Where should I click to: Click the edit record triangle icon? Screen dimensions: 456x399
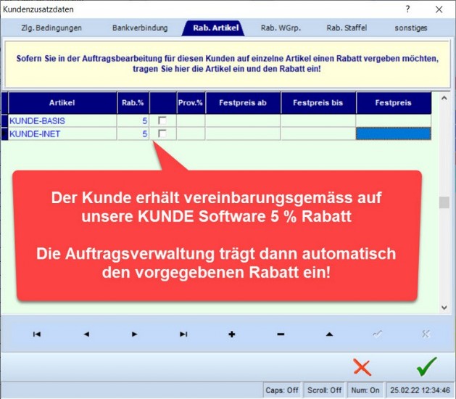[x=329, y=334]
